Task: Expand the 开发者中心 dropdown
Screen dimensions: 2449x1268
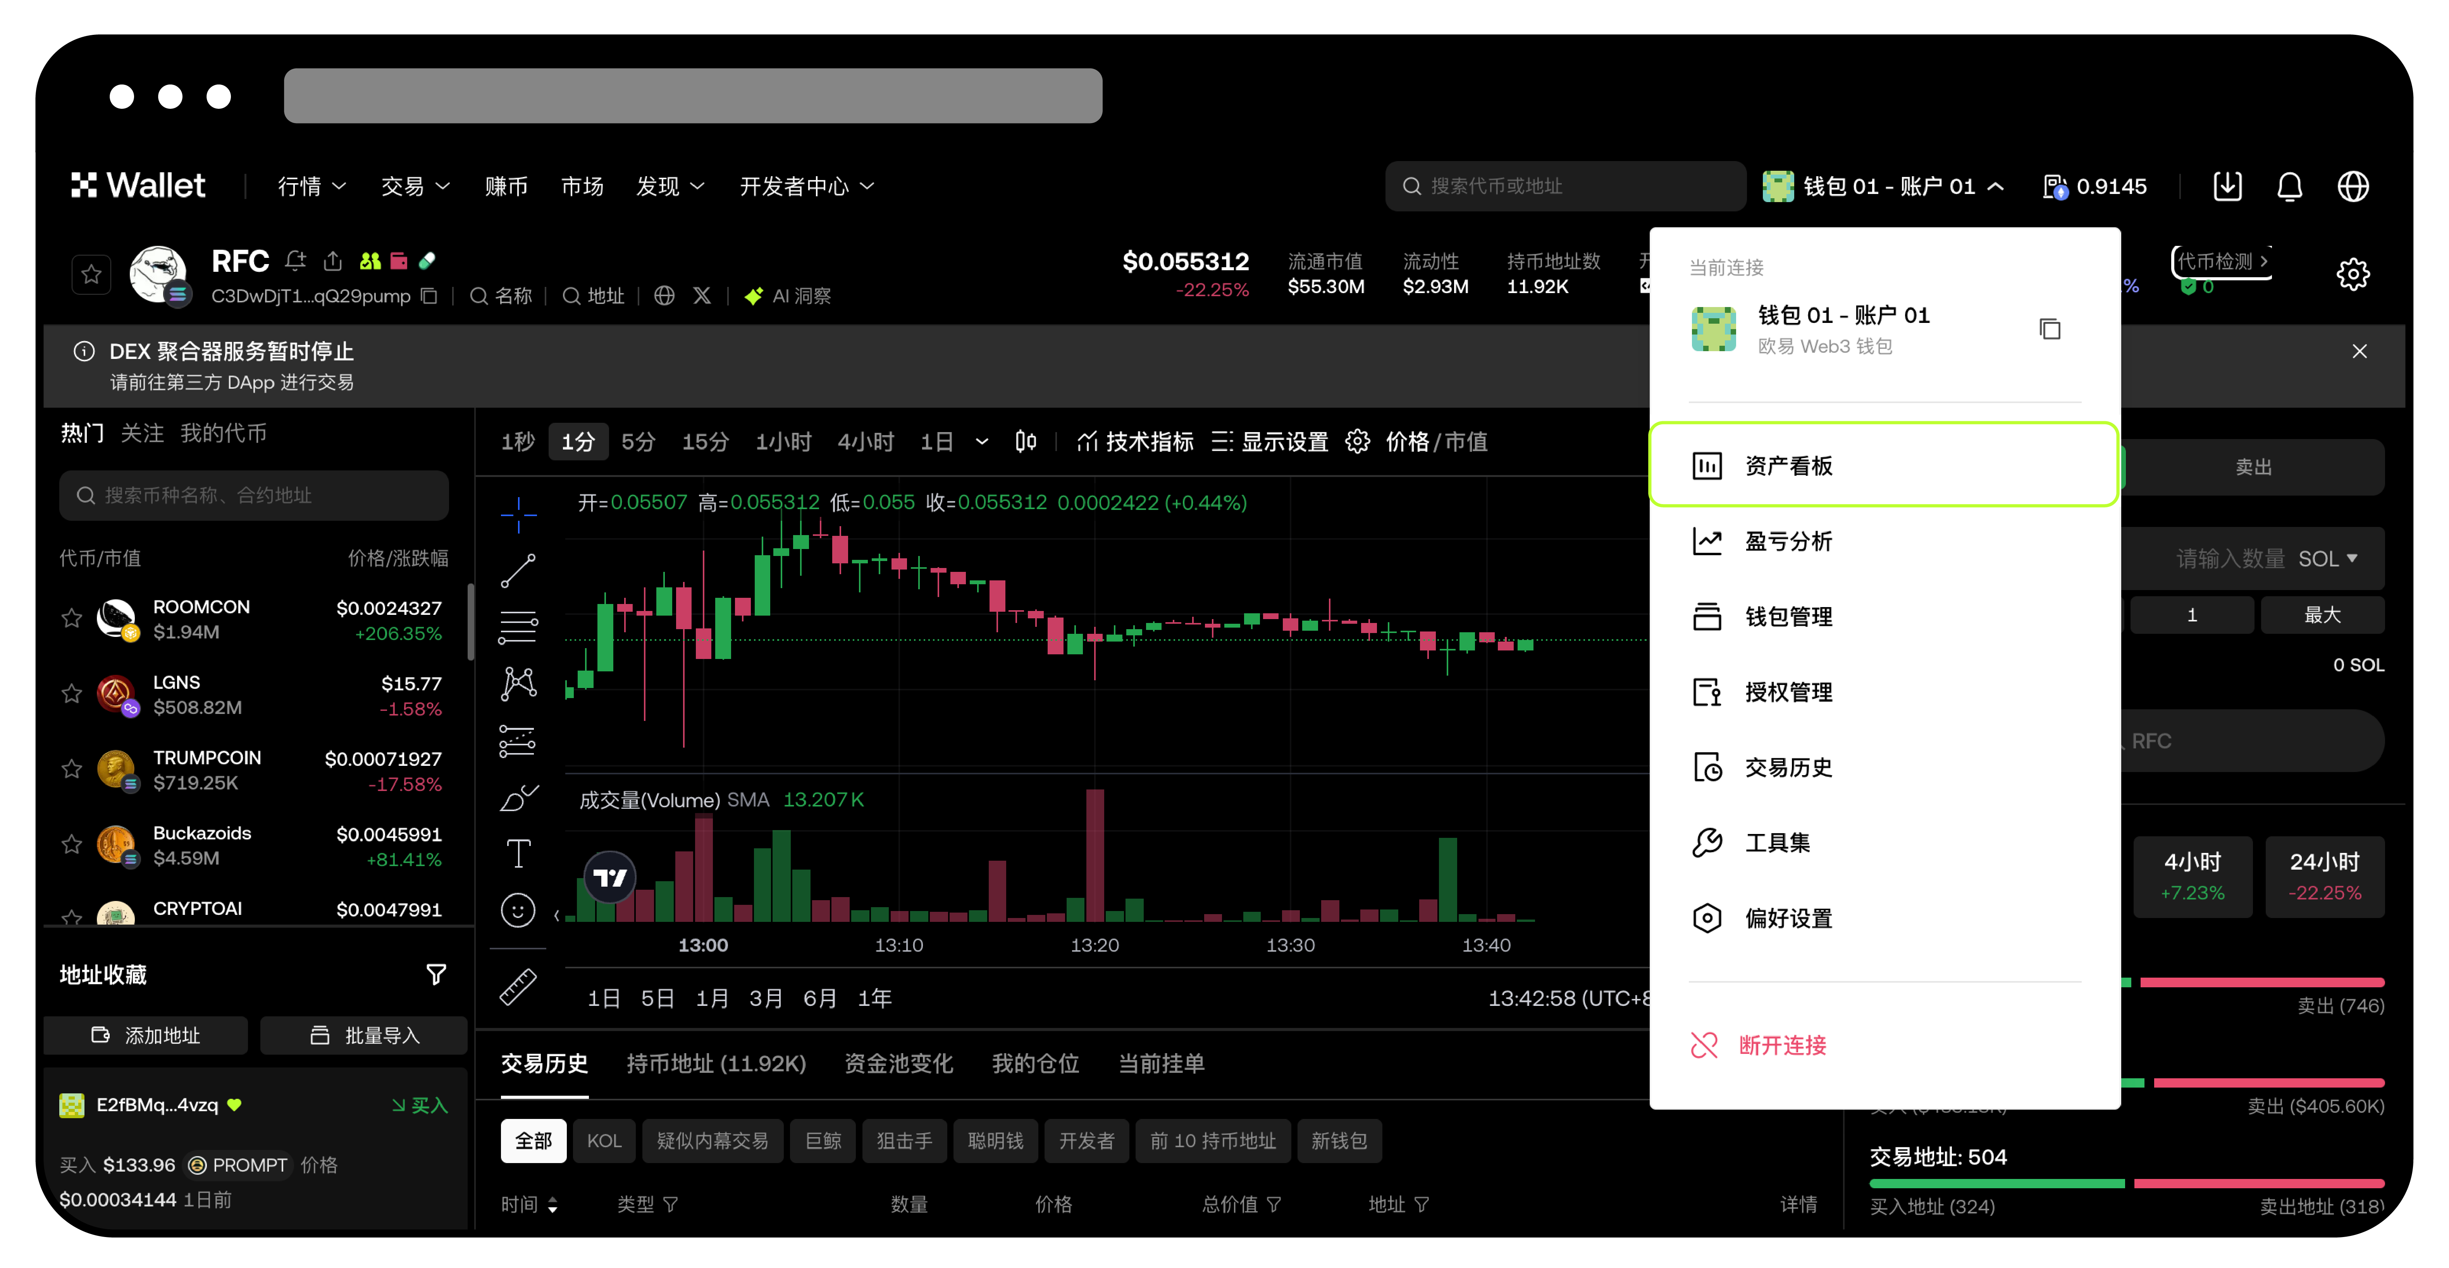Action: click(806, 186)
